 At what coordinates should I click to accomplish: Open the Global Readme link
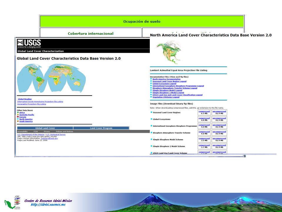pyautogui.click(x=25, y=99)
